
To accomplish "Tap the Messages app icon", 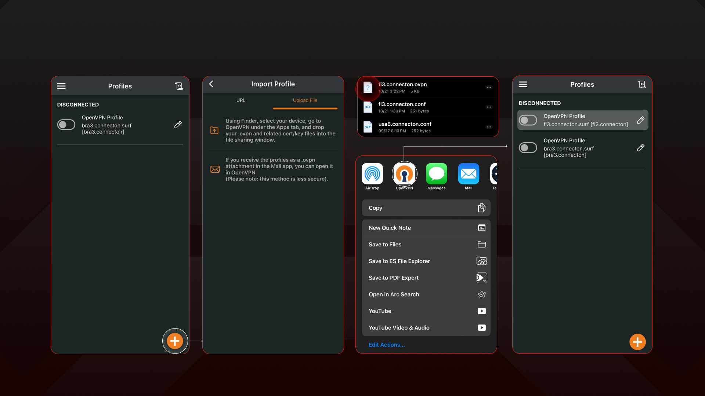I will click(x=436, y=174).
